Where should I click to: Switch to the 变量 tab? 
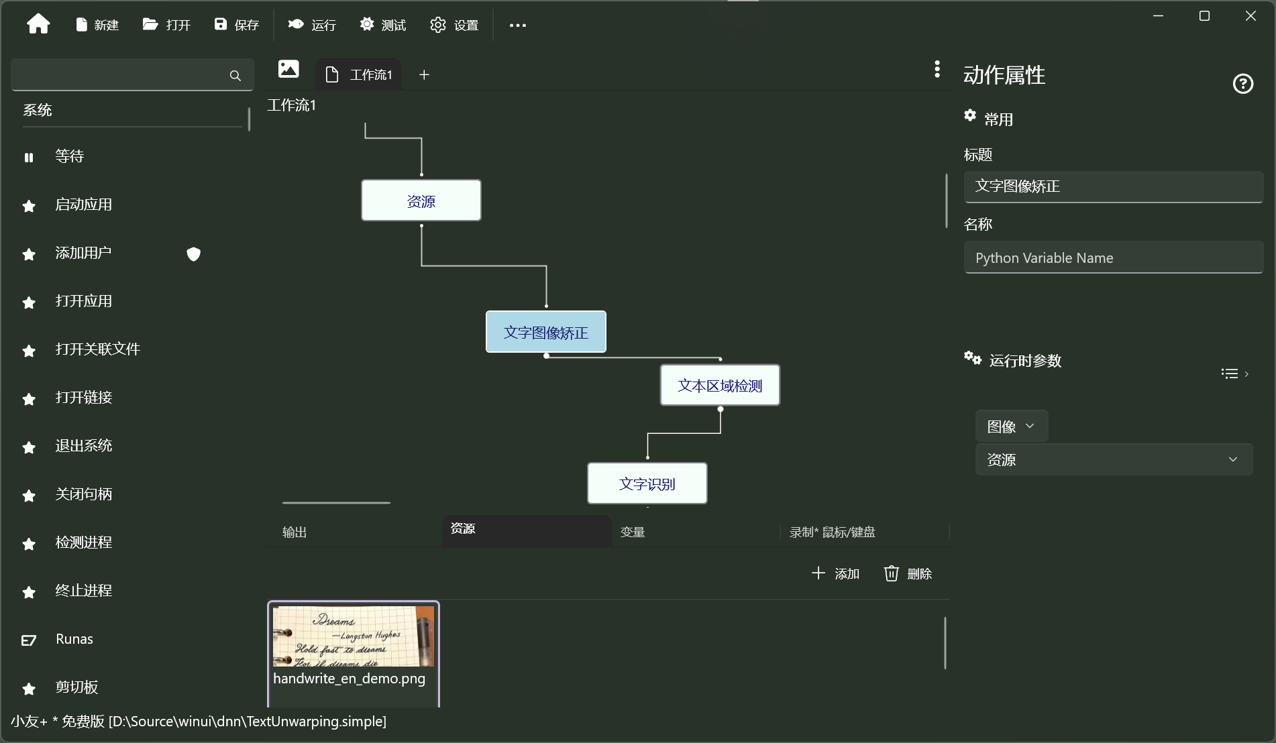click(632, 532)
